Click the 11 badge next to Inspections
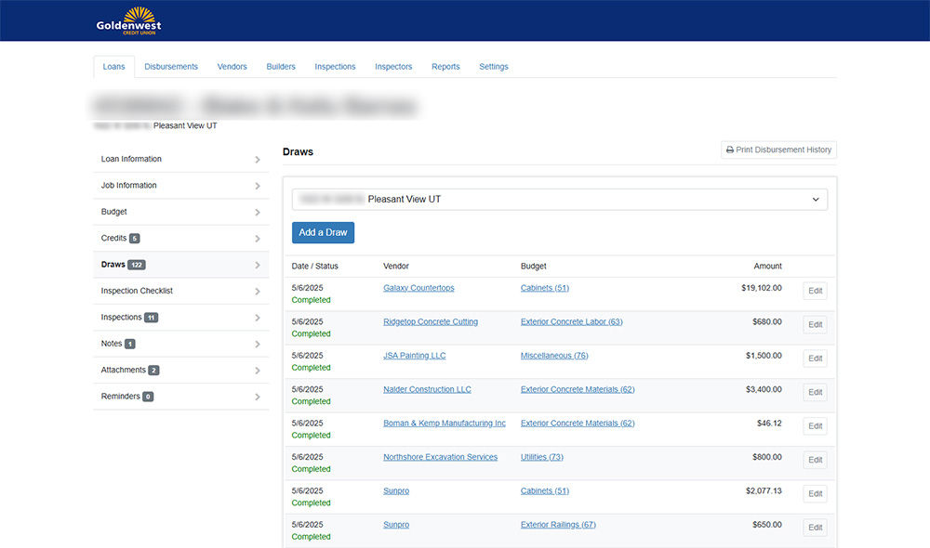Viewport: 930px width, 548px height. [151, 318]
